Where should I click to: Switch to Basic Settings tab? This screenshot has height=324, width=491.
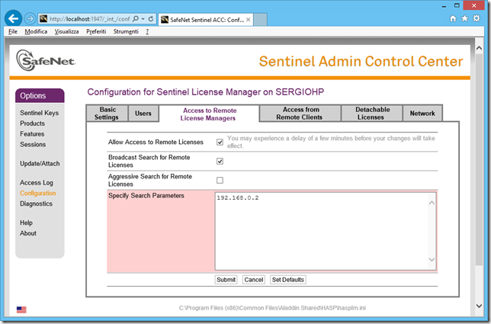pos(107,114)
